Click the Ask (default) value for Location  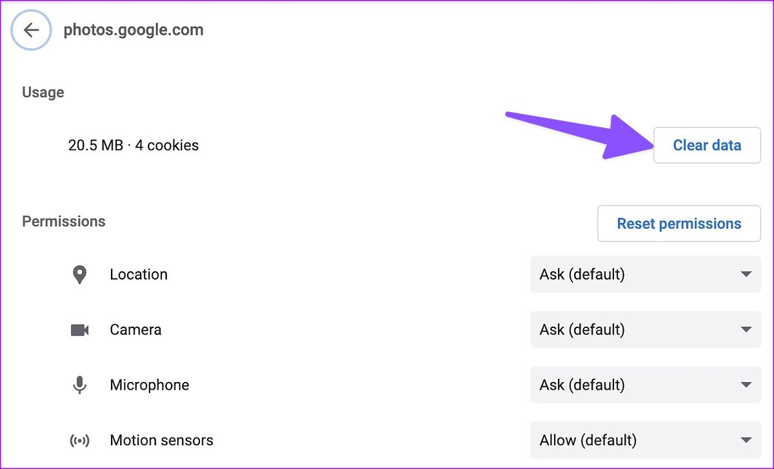tap(582, 274)
